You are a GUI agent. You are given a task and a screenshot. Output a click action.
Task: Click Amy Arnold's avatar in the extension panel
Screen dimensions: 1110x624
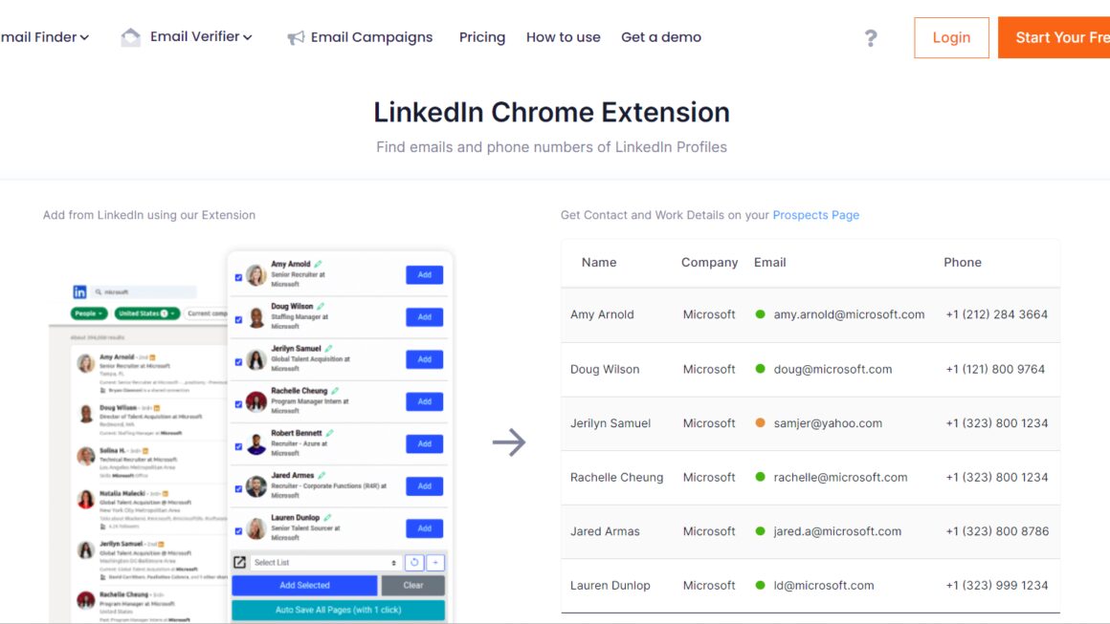(256, 275)
